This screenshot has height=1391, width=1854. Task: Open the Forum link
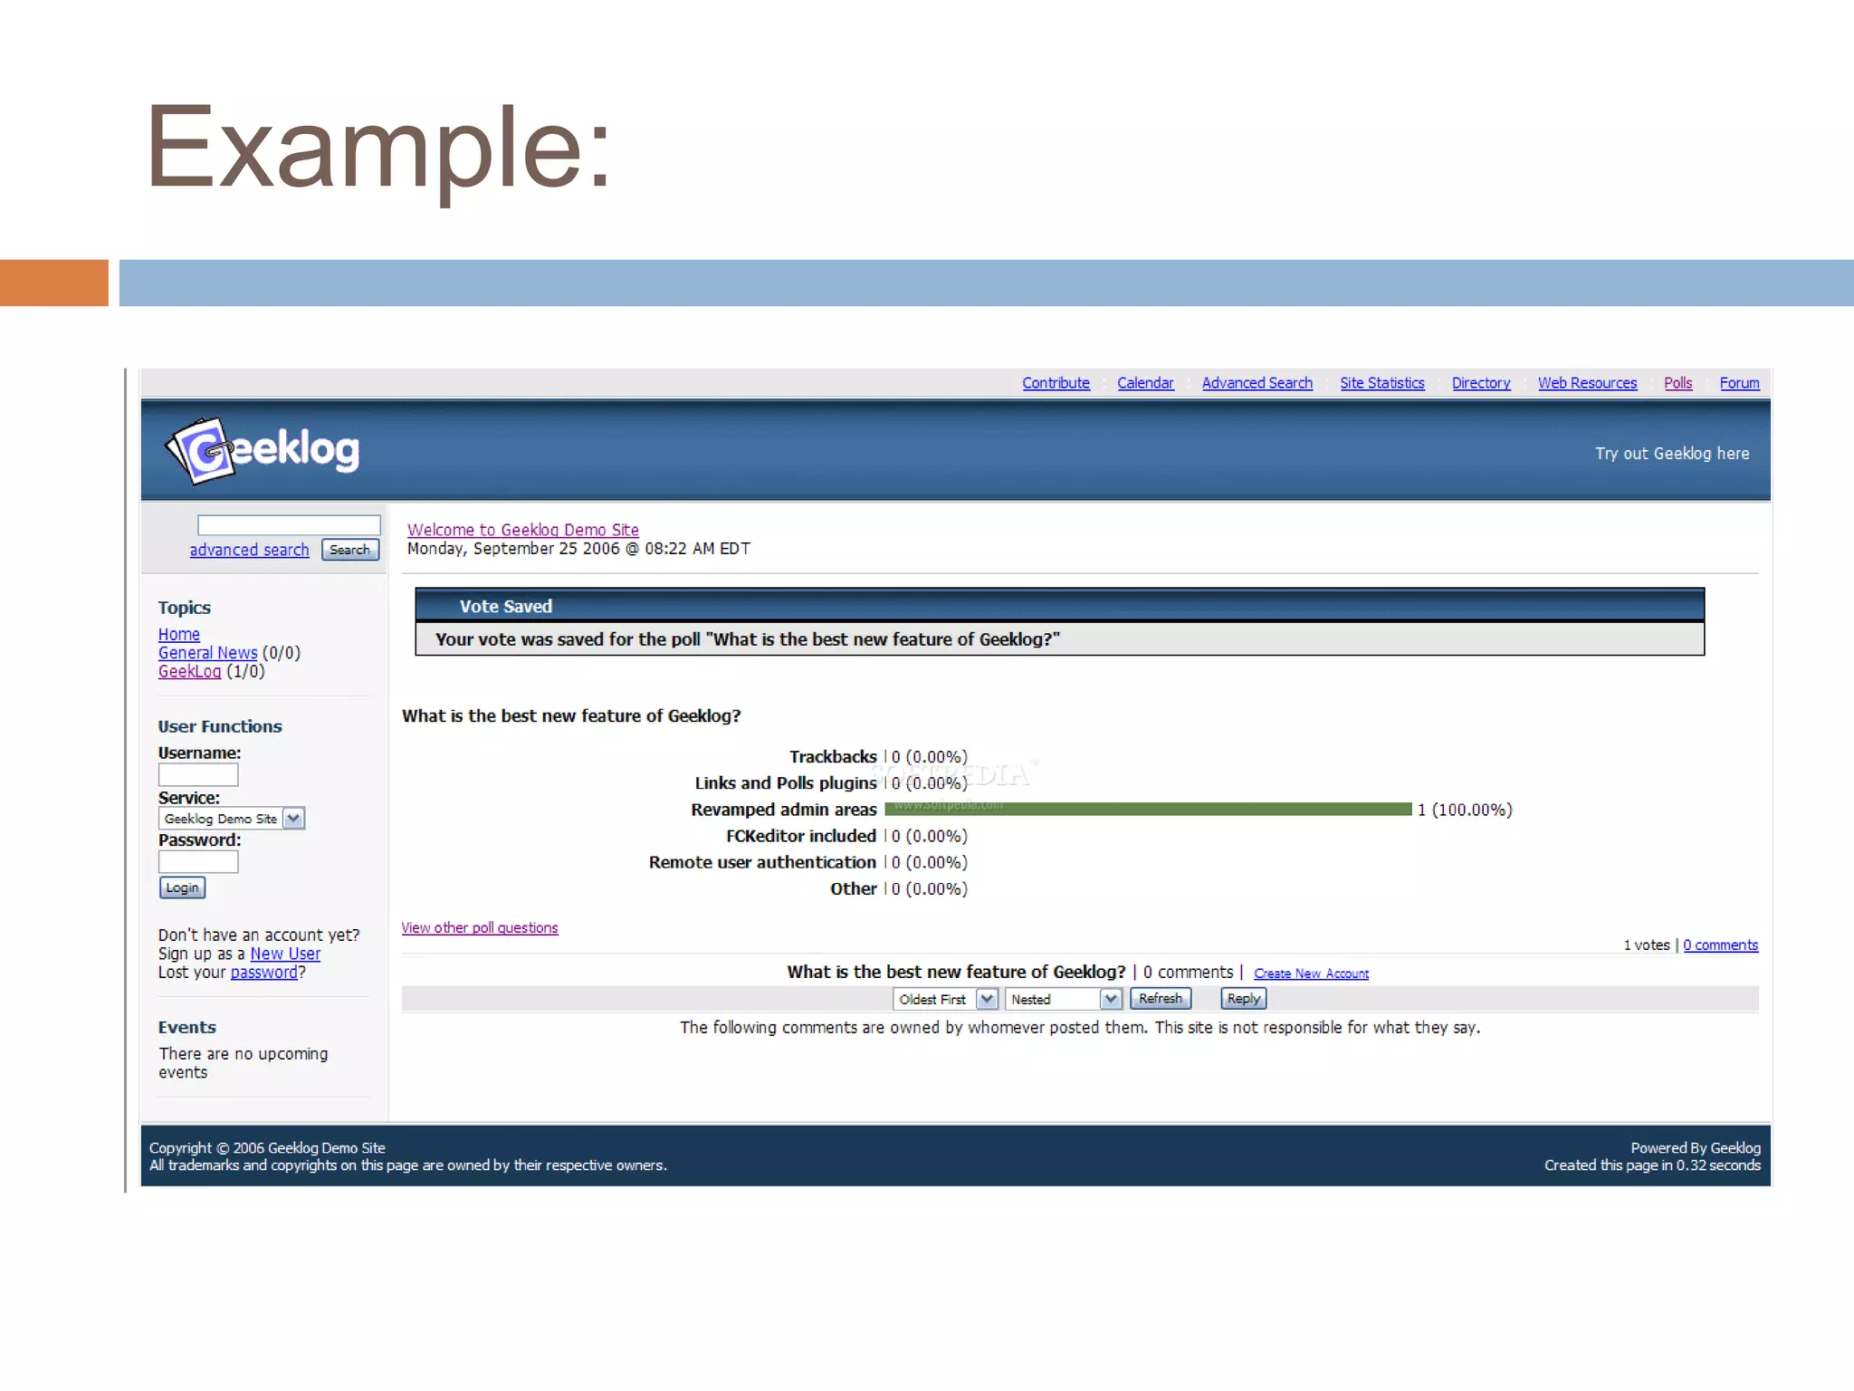(x=1739, y=383)
